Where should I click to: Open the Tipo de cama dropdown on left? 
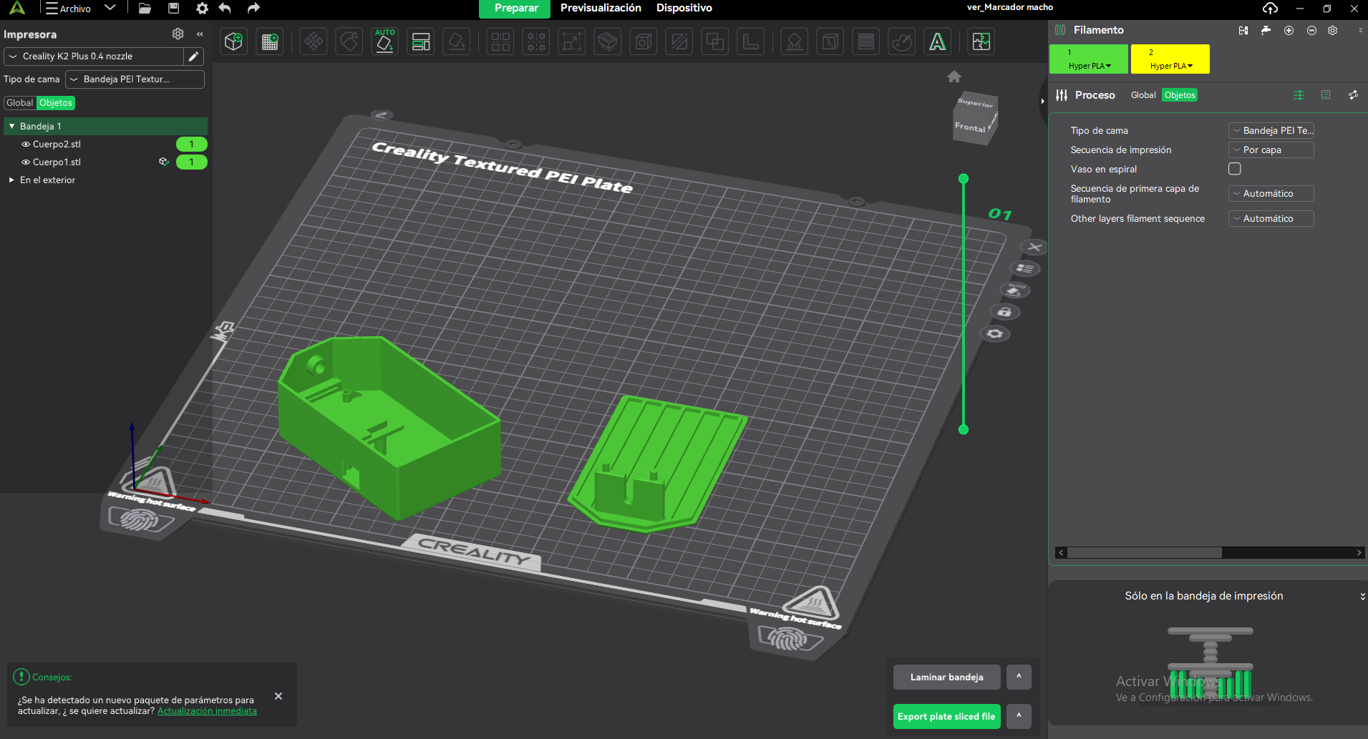click(x=135, y=79)
